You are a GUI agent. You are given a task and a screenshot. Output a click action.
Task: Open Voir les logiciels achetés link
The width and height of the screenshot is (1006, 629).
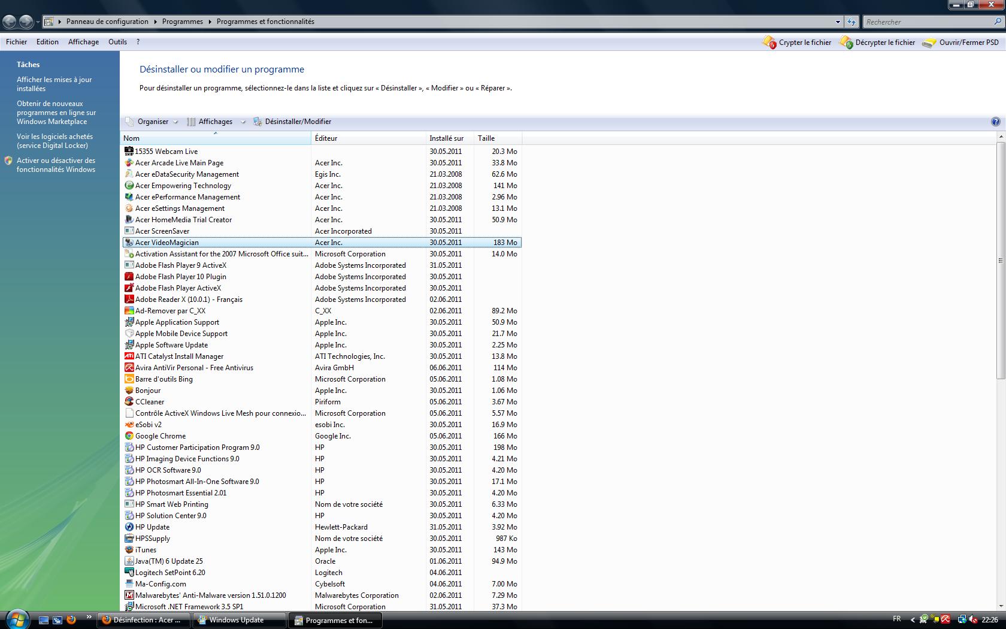54,141
